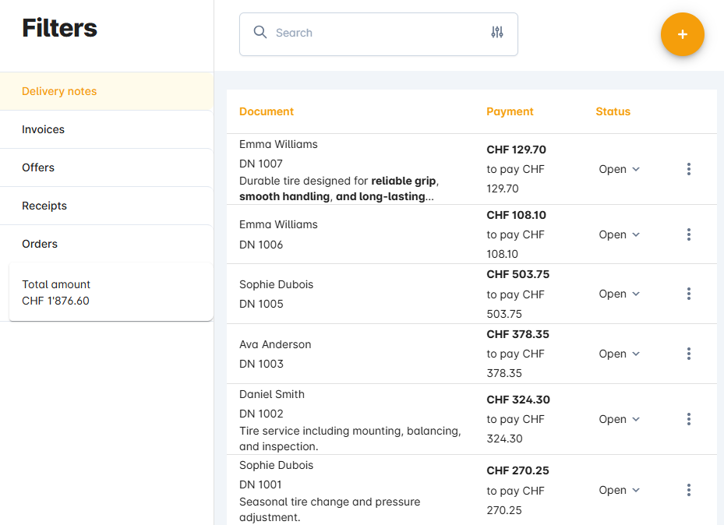
Task: Click the DN 1003 document number
Action: point(261,364)
